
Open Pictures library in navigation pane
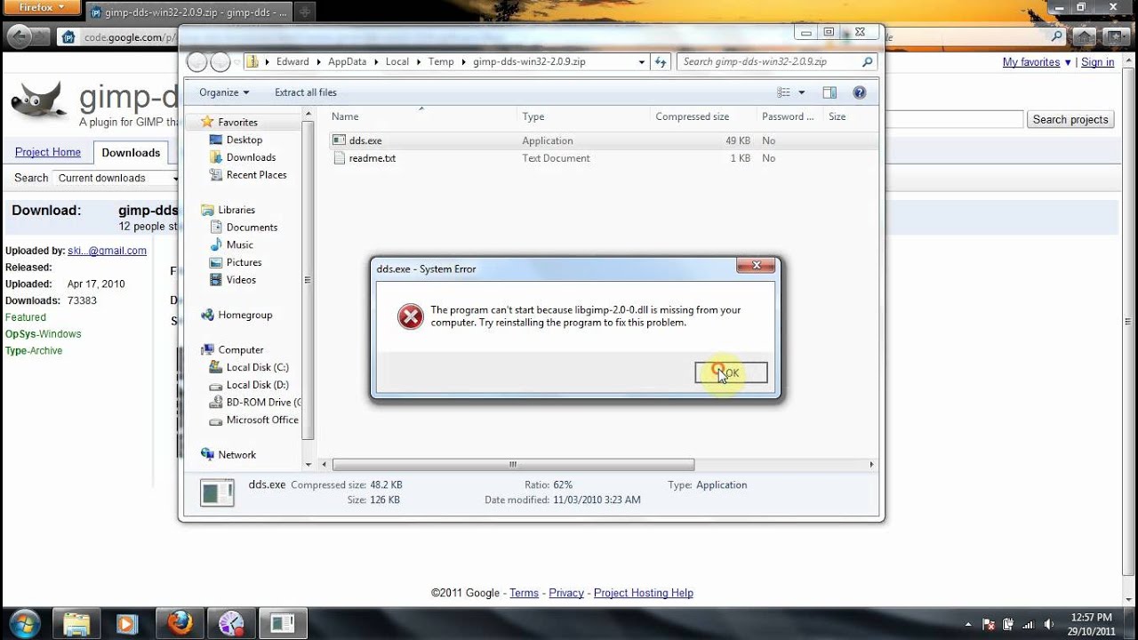244,262
